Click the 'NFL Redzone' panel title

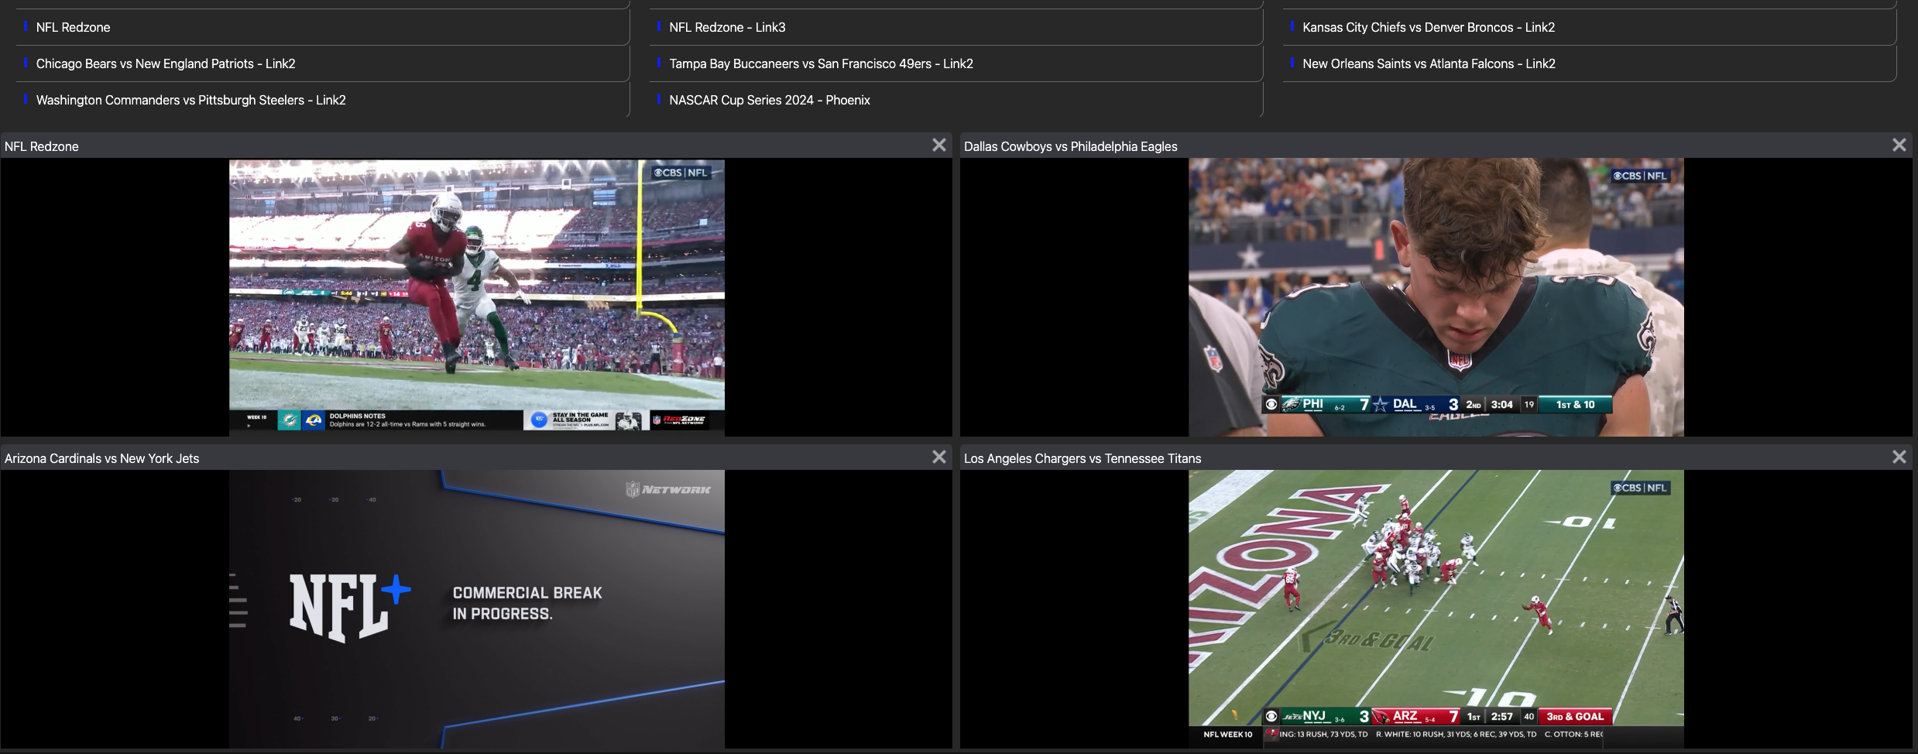(42, 146)
